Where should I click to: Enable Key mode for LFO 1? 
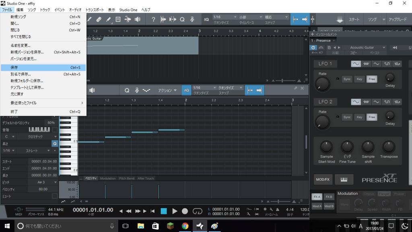click(359, 79)
